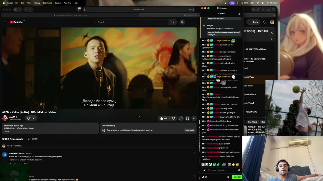The height and width of the screenshot is (181, 323).
Task: Open Wi-Fi status in menu bar
Action: pyautogui.click(x=258, y=3)
